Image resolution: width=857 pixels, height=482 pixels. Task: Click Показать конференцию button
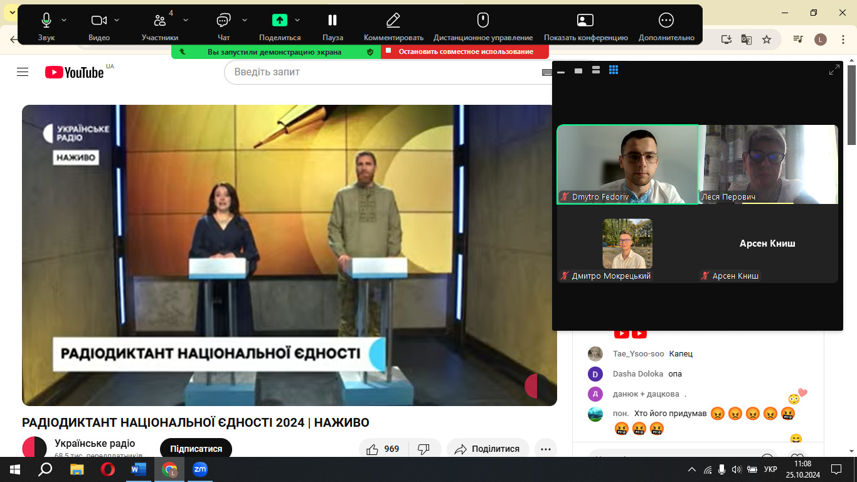(x=585, y=21)
